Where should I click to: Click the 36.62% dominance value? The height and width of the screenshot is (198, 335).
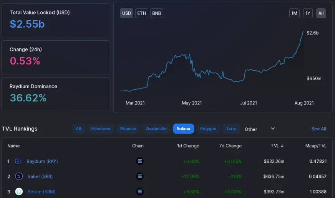coord(28,98)
